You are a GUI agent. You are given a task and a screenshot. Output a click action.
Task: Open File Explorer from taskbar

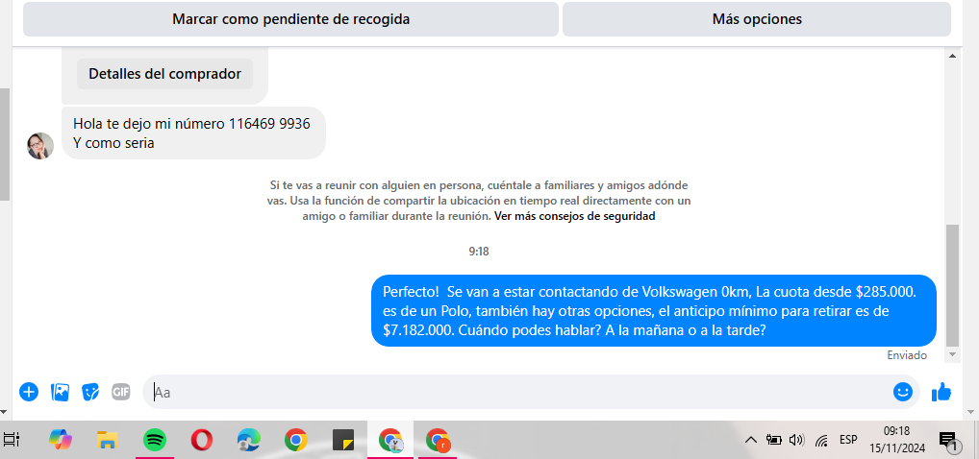coord(108,441)
